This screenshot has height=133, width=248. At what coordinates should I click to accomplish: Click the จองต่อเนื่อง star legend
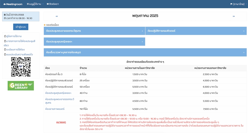coord(51,25)
